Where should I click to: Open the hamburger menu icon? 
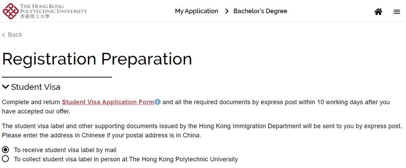click(x=397, y=12)
